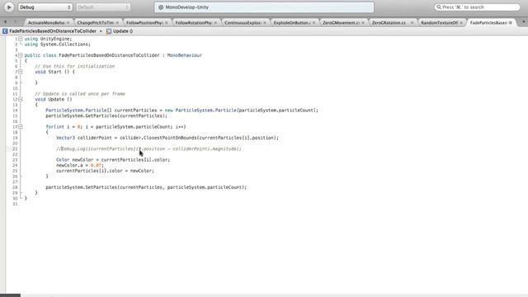Switch to ChangePitchToTim tab
Viewport: 528px width, 297px height.
96,22
